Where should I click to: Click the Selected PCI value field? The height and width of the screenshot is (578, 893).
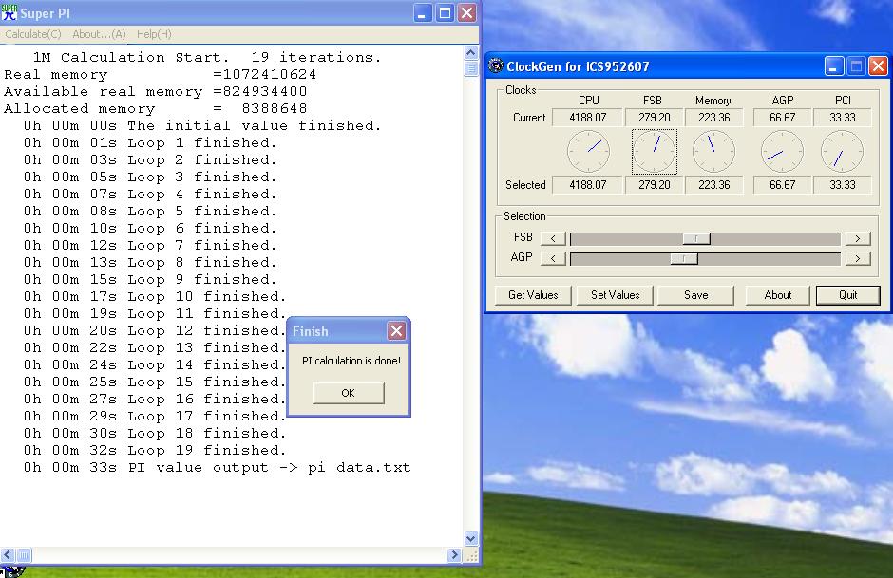(843, 185)
